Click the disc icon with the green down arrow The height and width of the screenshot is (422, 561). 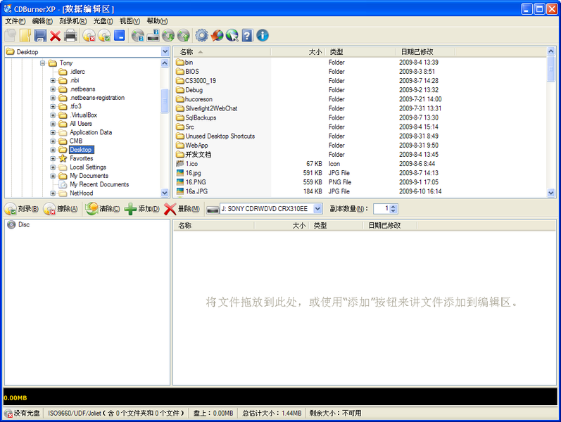click(x=168, y=35)
